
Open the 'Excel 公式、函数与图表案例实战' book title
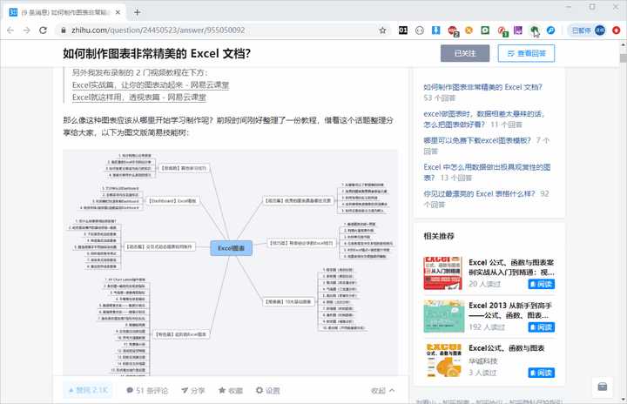pyautogui.click(x=511, y=267)
